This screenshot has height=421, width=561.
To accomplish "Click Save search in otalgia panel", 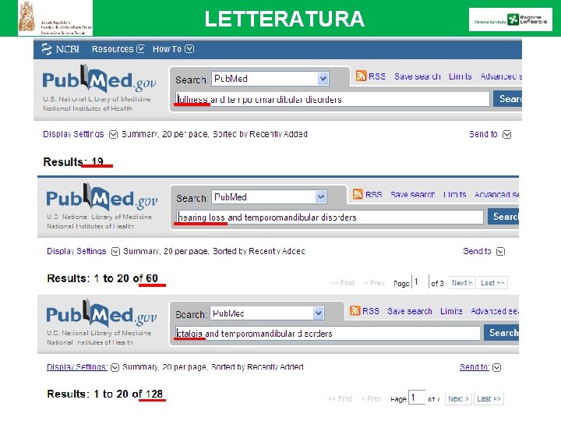I will 410,311.
